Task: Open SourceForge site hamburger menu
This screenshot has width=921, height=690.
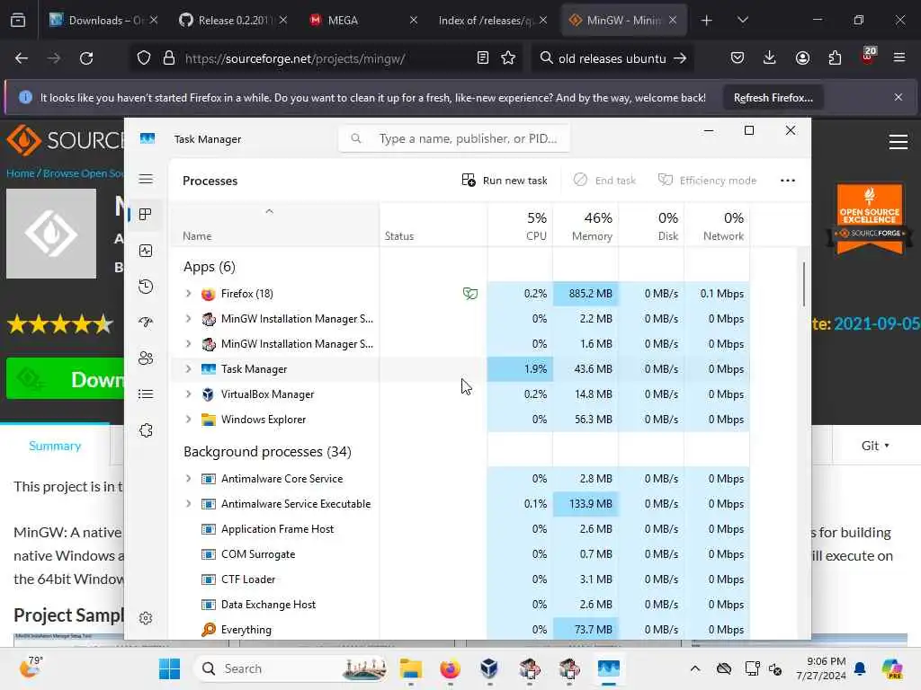Action: 899,141
